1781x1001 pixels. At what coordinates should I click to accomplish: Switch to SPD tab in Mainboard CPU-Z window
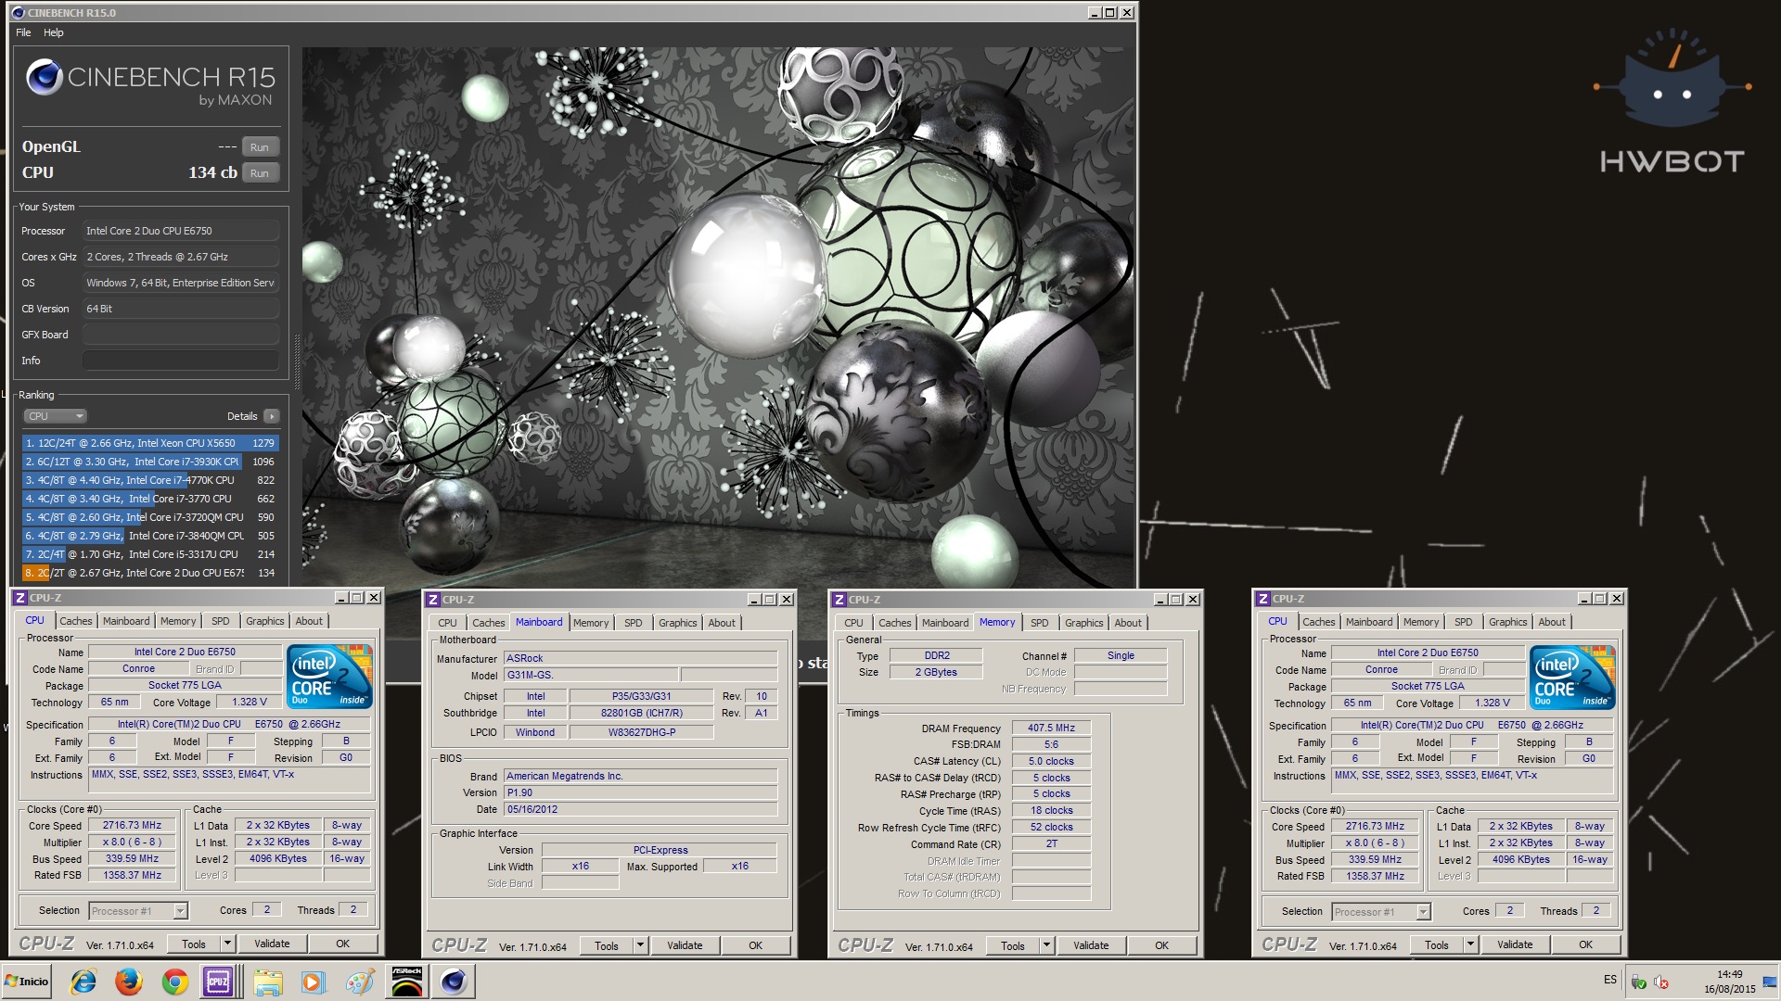click(634, 623)
